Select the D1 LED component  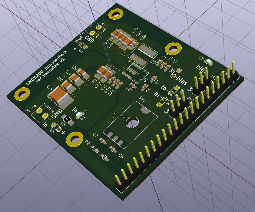pyautogui.click(x=80, y=115)
